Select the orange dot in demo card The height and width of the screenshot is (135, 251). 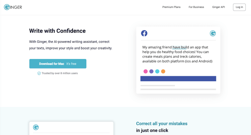[163, 71]
